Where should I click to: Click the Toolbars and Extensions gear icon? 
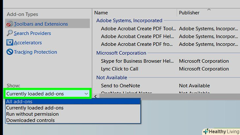9,24
